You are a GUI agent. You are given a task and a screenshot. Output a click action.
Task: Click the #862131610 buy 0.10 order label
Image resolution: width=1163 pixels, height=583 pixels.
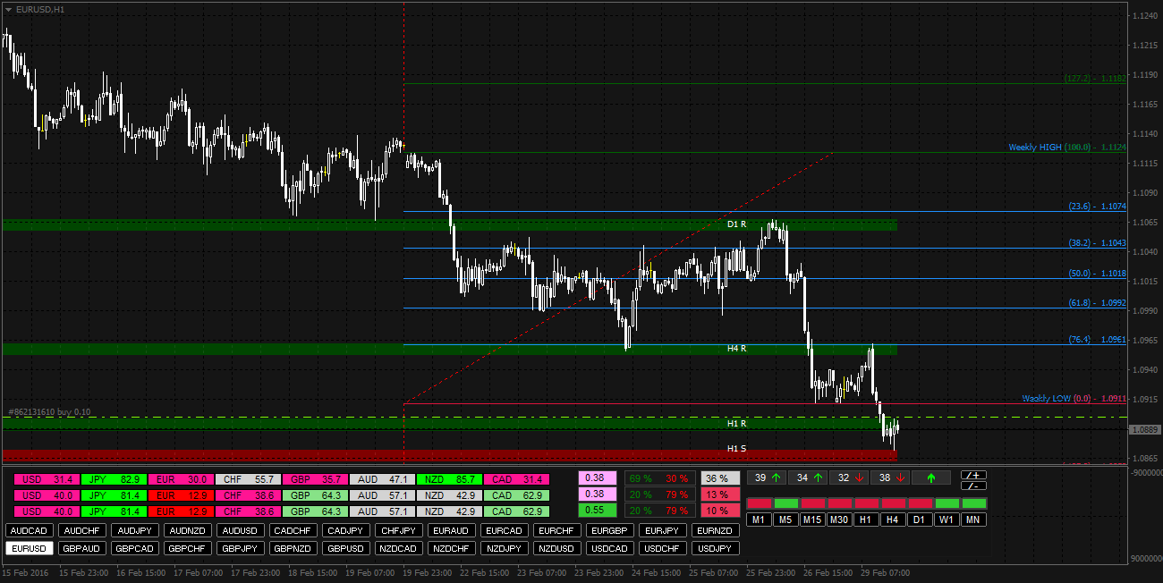coord(48,411)
